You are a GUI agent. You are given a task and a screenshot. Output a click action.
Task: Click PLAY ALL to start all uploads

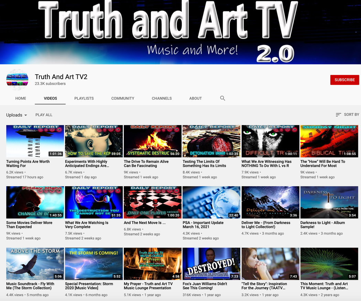(44, 115)
